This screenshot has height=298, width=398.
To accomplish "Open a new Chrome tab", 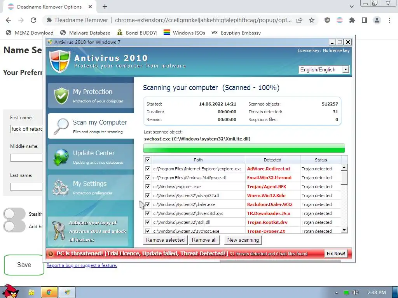I will click(105, 7).
